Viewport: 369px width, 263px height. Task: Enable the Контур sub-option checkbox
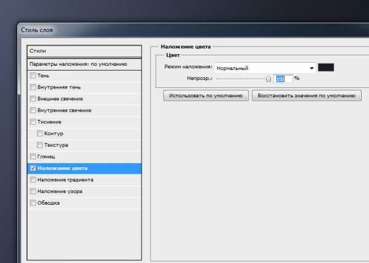point(40,133)
